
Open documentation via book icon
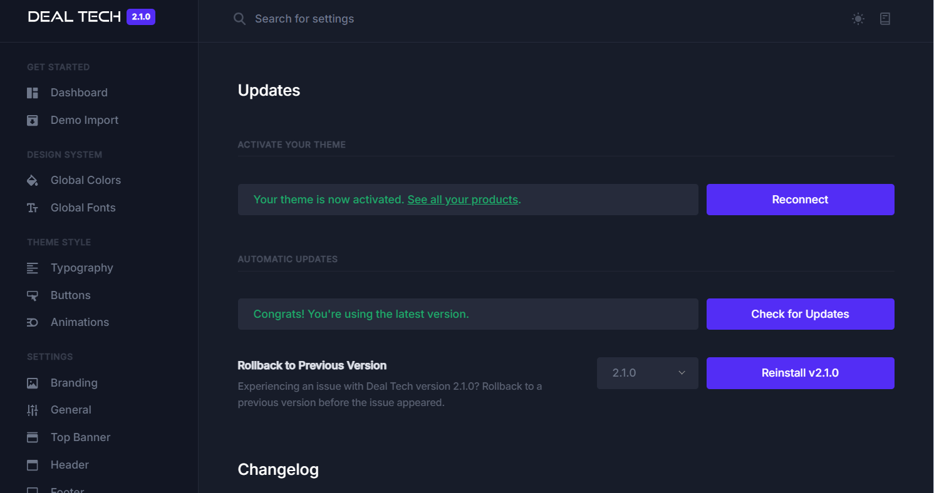pyautogui.click(x=885, y=19)
